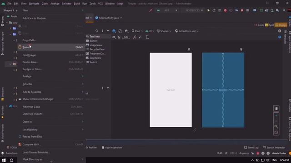Minimize the component tree panel dash icon
This screenshot has height=163, width=291.
[108, 88]
